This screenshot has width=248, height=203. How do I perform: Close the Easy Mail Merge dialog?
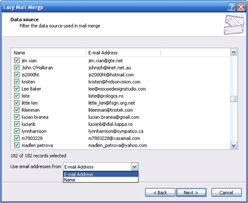pyautogui.click(x=241, y=7)
